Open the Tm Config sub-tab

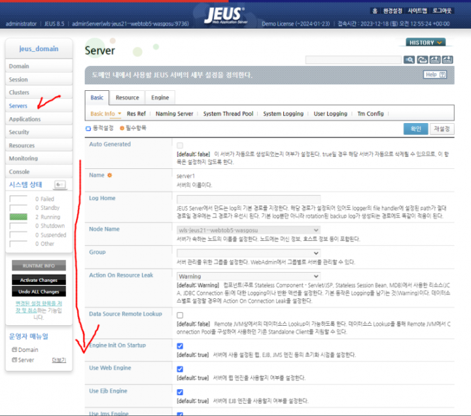[370, 114]
